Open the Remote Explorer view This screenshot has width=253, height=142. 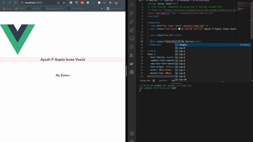[x=132, y=39]
